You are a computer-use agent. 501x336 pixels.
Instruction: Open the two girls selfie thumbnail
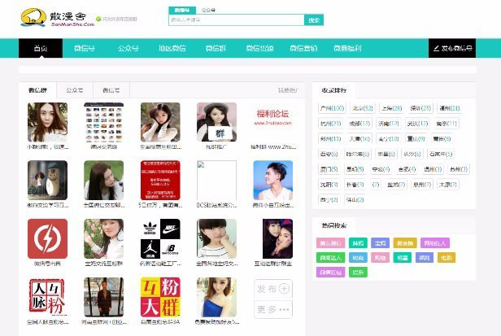click(277, 238)
